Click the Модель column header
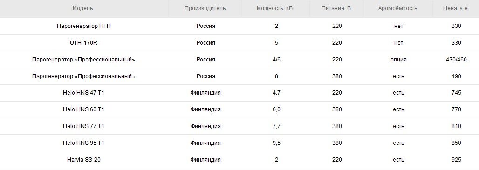This screenshot has height=170, width=479. point(83,8)
